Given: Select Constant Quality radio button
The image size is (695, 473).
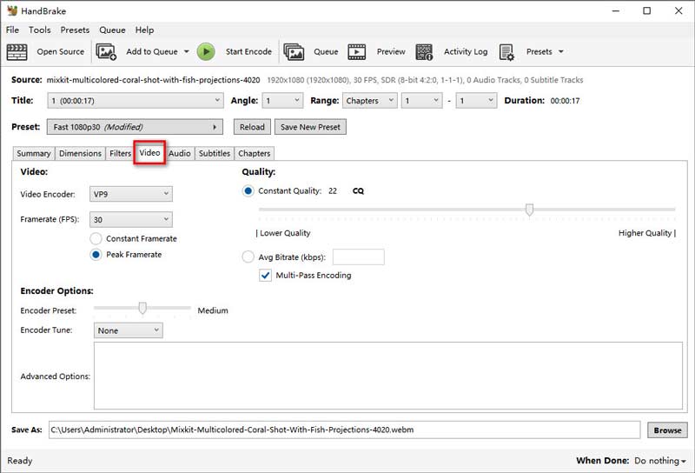Looking at the screenshot, I should point(248,191).
